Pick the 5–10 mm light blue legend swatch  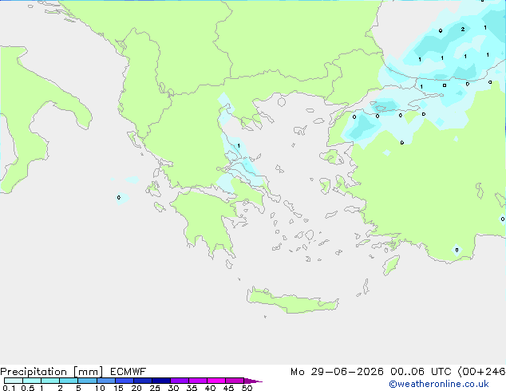(87, 381)
